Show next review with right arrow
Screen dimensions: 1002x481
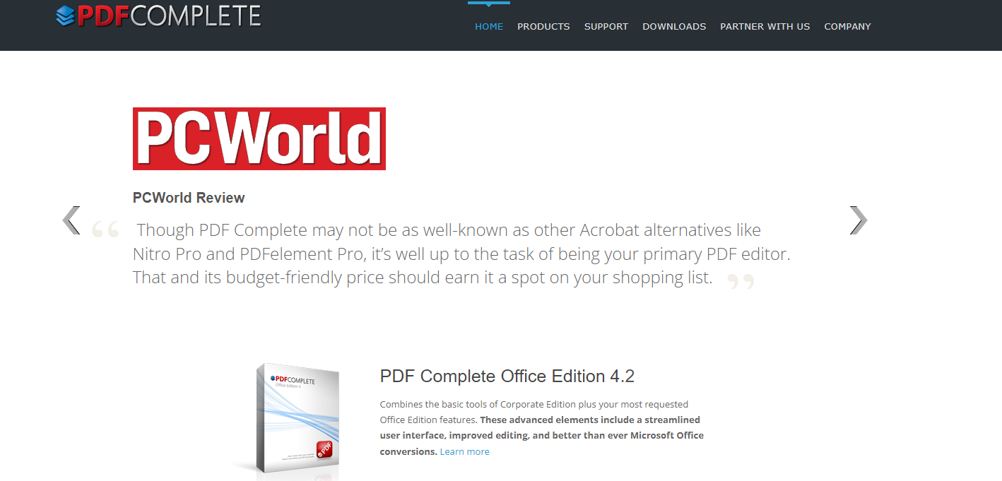coord(858,220)
